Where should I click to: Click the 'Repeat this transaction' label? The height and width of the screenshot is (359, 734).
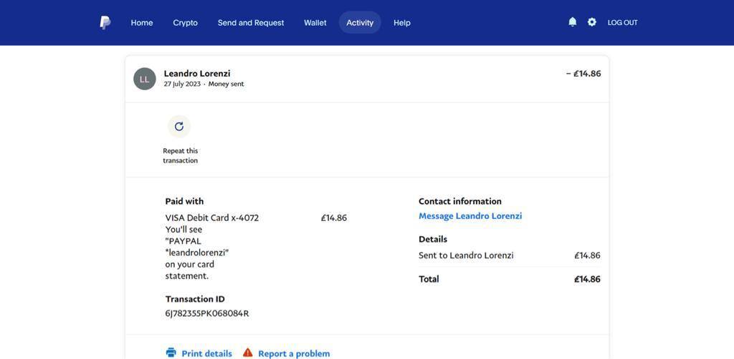point(181,156)
